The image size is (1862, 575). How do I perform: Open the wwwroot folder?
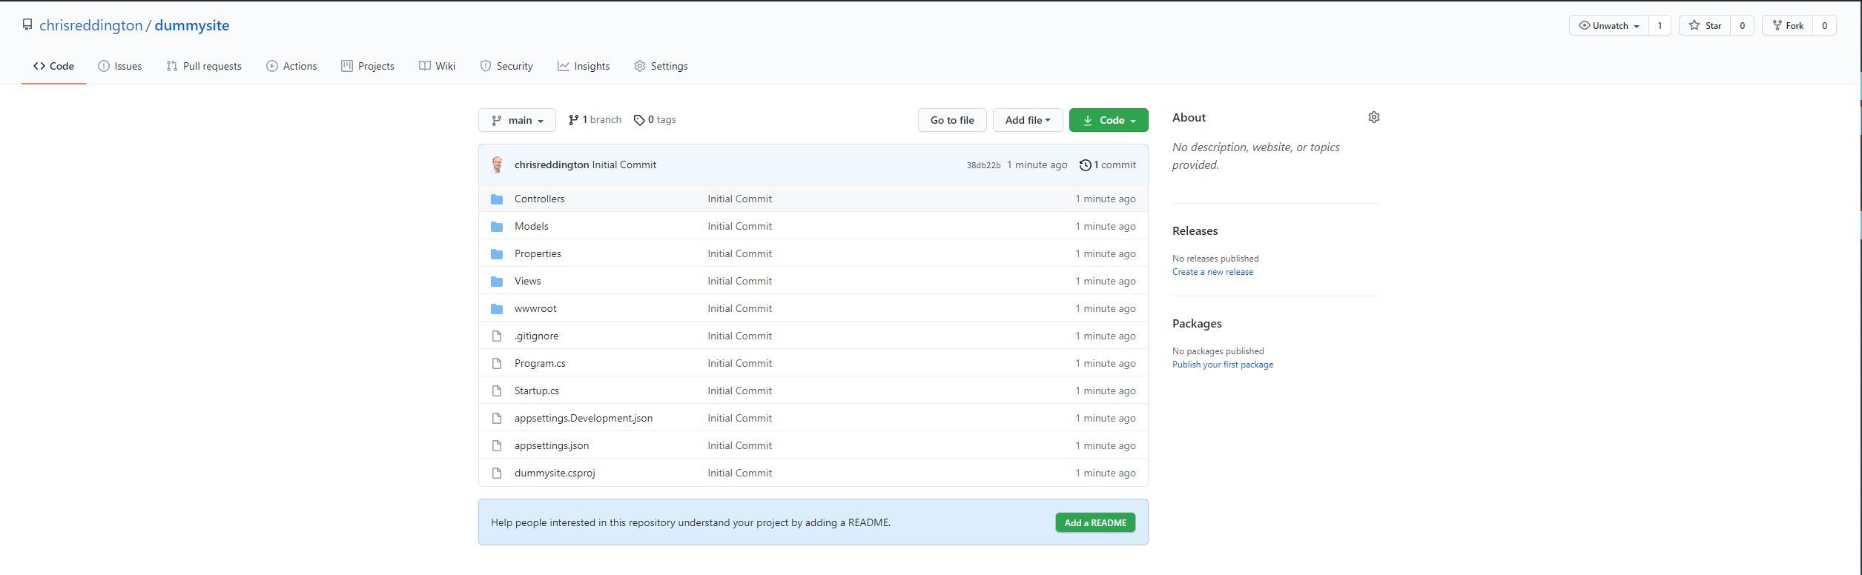pos(535,308)
